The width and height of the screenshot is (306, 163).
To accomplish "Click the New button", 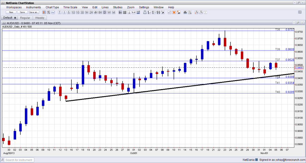I will coord(11,12).
